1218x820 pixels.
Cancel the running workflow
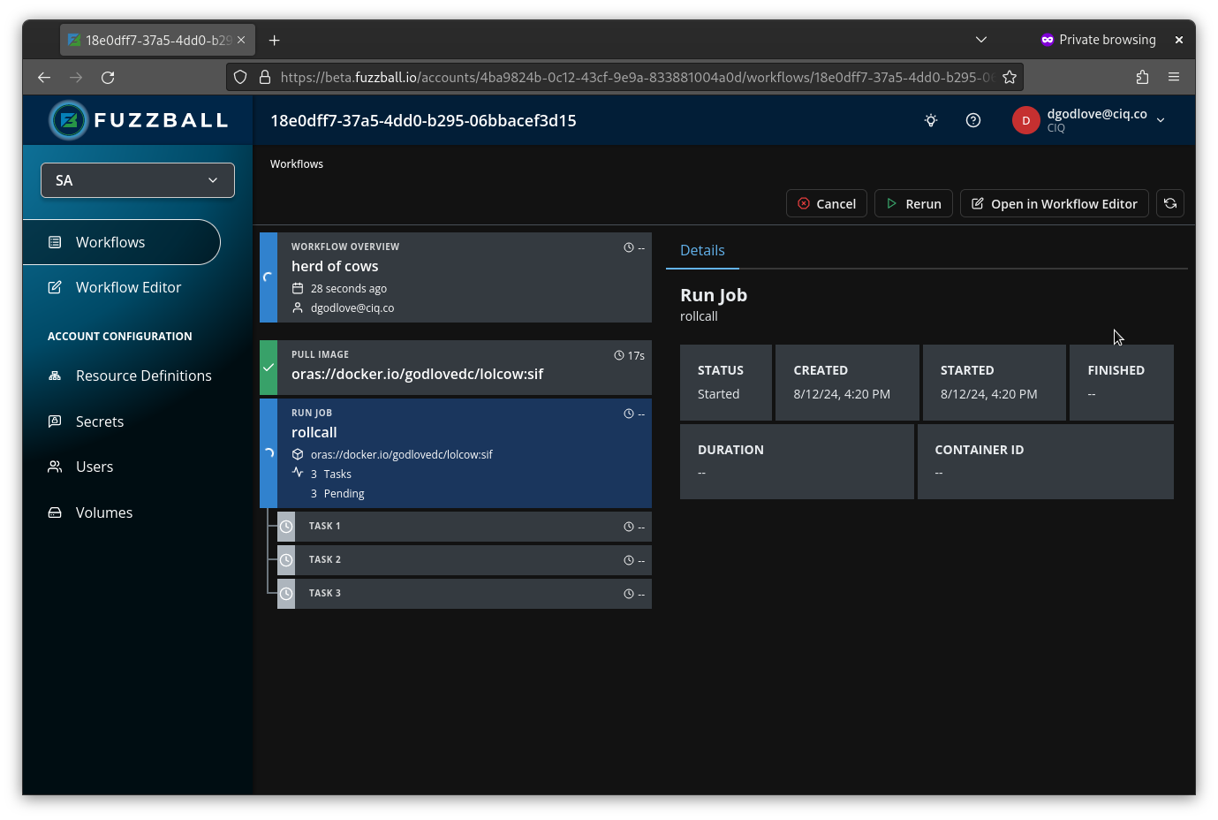pos(827,203)
